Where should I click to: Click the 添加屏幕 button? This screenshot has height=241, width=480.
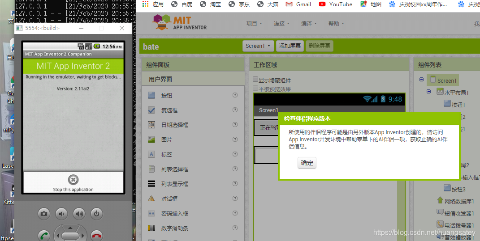coord(290,46)
